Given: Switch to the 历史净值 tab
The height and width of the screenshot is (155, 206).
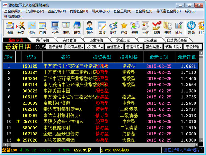Looking at the screenshot, I should [96, 40].
